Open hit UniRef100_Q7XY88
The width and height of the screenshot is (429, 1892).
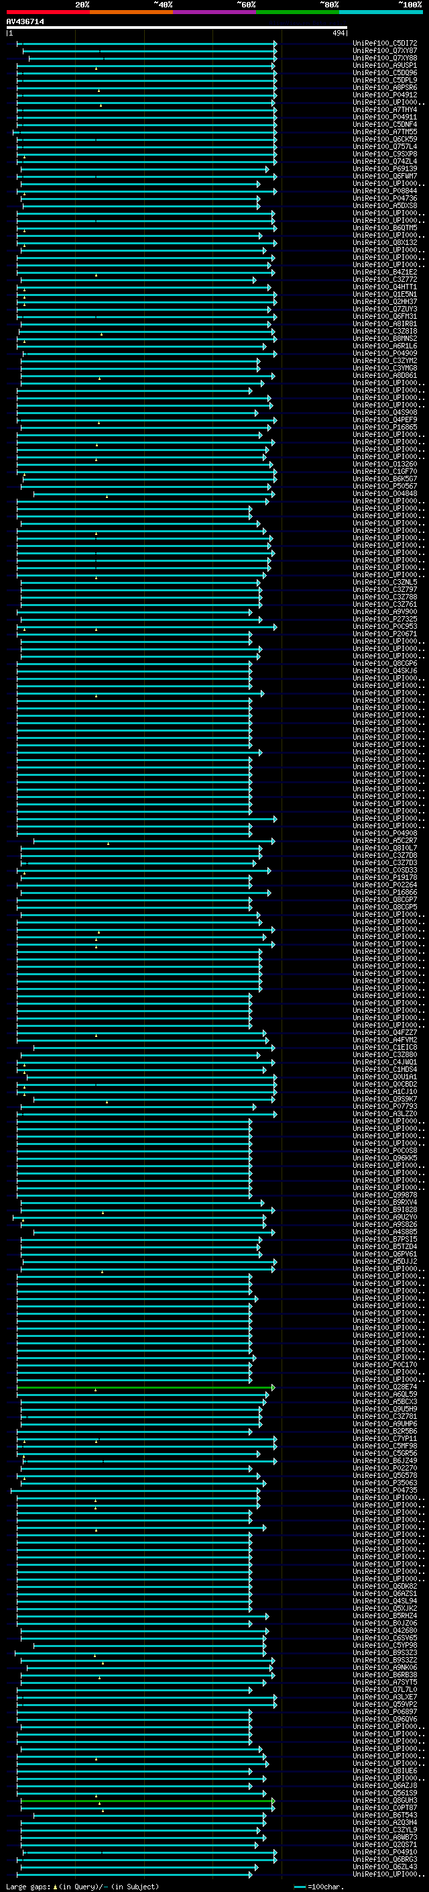(385, 58)
